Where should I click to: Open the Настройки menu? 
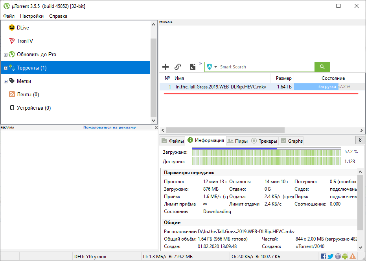(x=32, y=16)
